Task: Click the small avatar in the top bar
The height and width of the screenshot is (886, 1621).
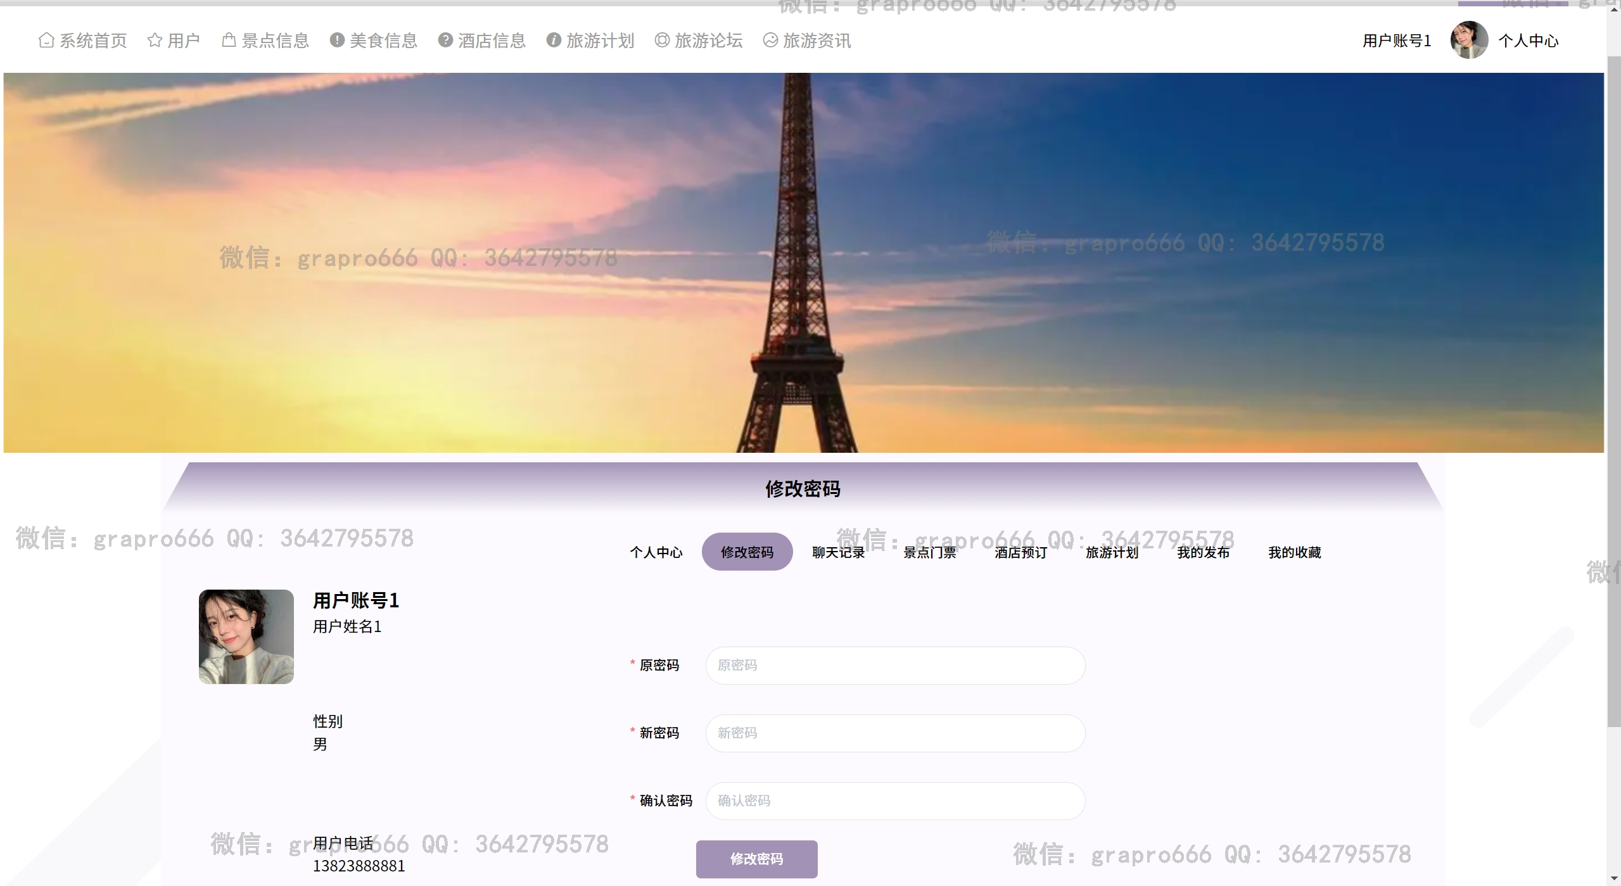Action: click(x=1468, y=40)
